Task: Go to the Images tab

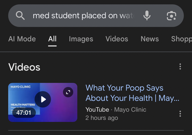Action: tap(81, 39)
